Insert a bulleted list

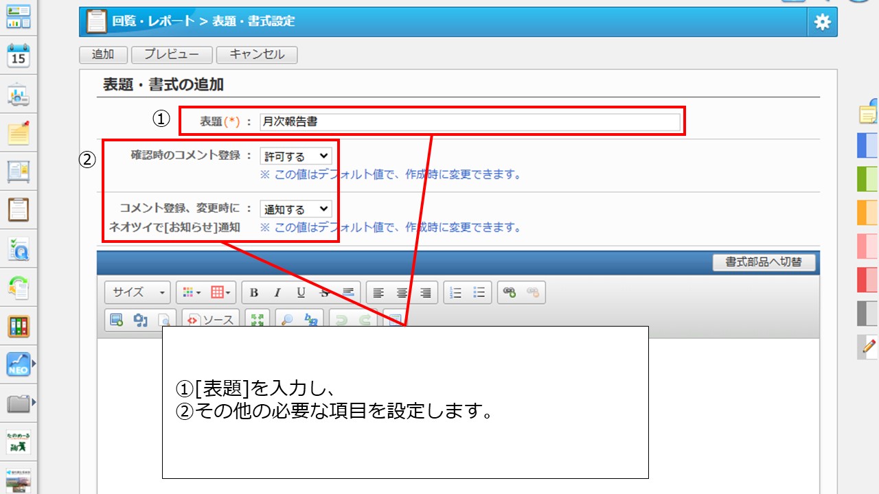[x=479, y=293]
